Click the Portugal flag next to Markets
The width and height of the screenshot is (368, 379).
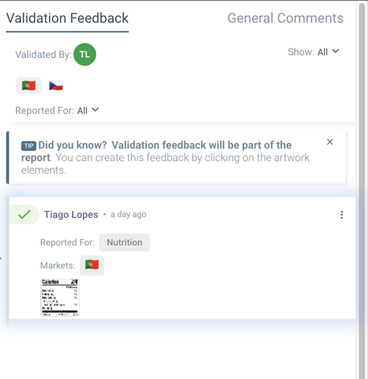tap(92, 265)
